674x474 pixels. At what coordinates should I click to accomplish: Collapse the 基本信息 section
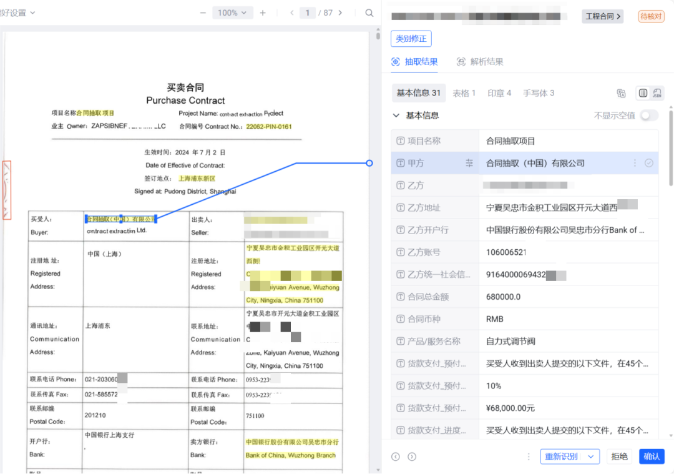396,116
